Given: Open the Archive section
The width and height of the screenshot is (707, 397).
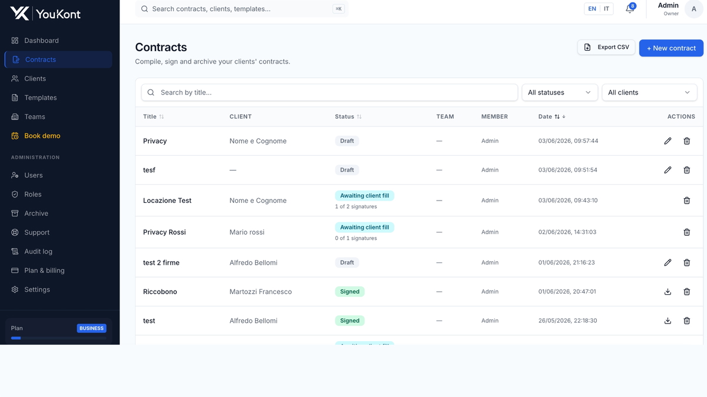Looking at the screenshot, I should (x=58, y=213).
